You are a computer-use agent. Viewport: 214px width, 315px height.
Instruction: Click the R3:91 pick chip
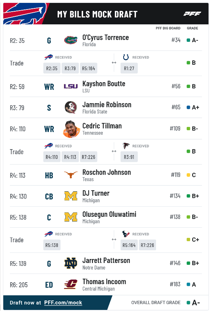pyautogui.click(x=129, y=157)
